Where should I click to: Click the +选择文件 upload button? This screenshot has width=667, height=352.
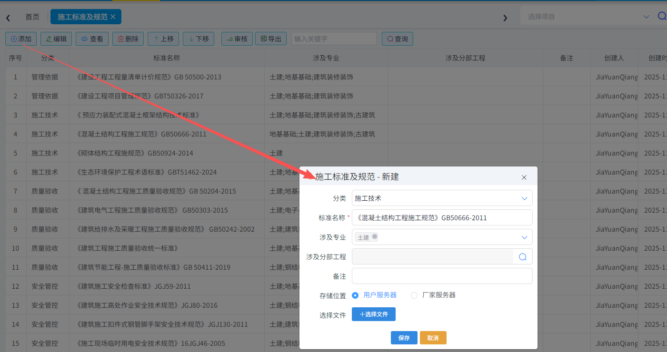374,314
